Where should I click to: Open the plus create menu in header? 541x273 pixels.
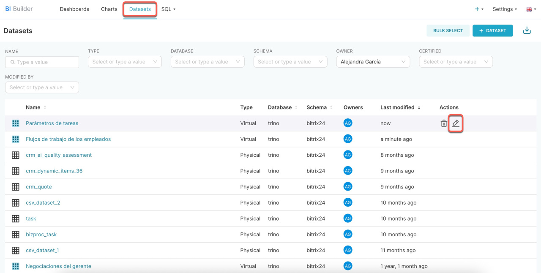click(x=479, y=9)
